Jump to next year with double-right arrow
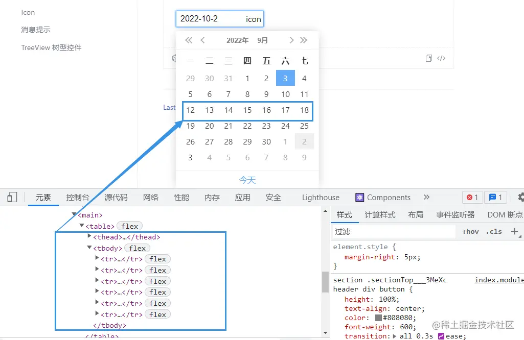Image resolution: width=524 pixels, height=340 pixels. tap(304, 40)
